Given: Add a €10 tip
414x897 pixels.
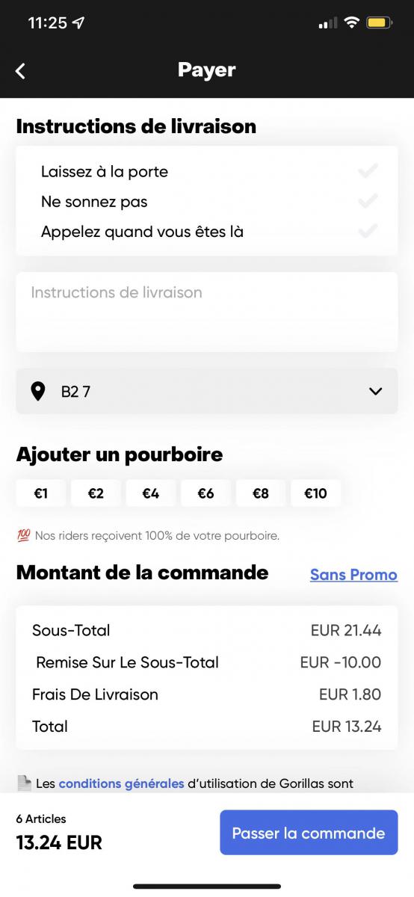Looking at the screenshot, I should (315, 493).
